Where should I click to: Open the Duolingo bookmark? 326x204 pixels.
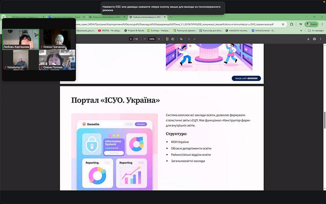pyautogui.click(x=158, y=30)
